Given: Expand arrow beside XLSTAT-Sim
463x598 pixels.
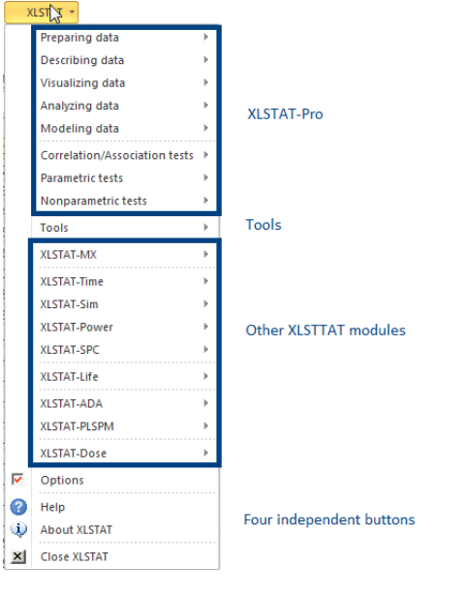Looking at the screenshot, I should [x=205, y=304].
